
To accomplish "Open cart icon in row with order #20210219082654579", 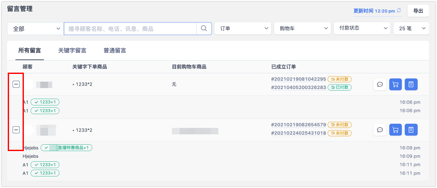I will (x=396, y=130).
